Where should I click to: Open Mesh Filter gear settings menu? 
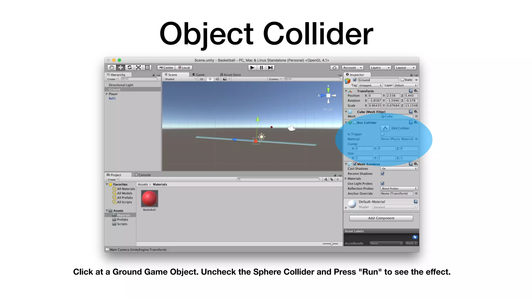click(416, 112)
